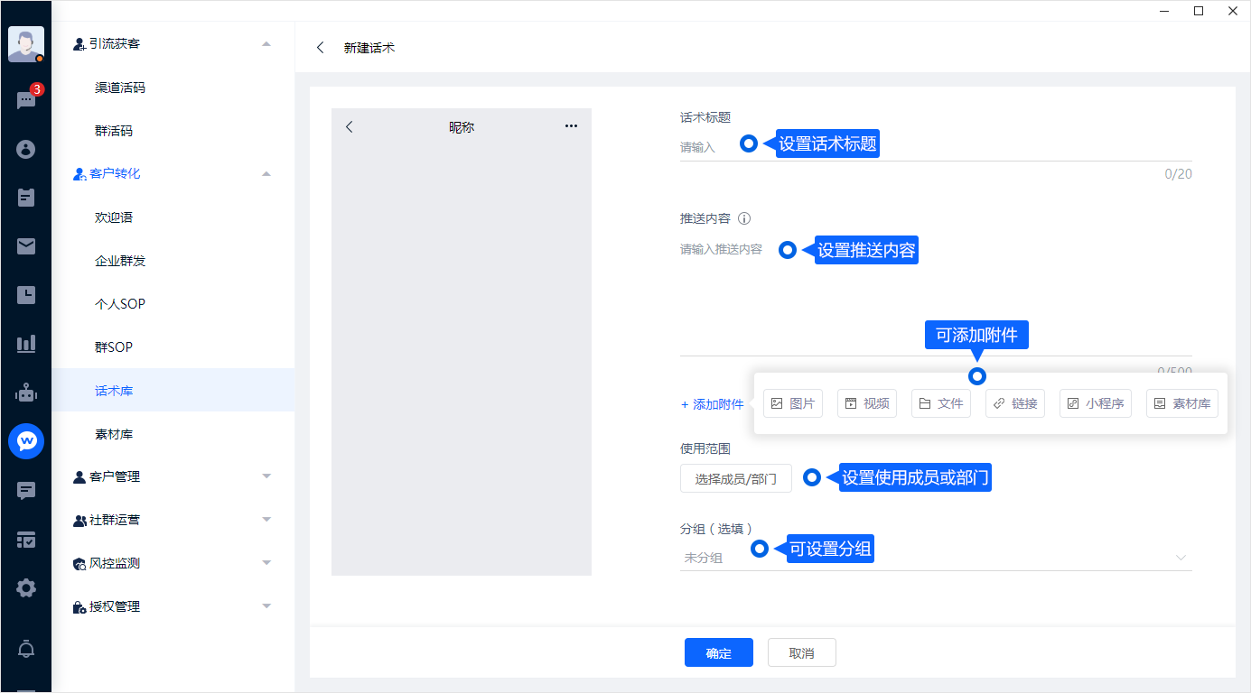Click the 选择成员/部门 button
Screen dimensions: 1251x693
pos(735,478)
